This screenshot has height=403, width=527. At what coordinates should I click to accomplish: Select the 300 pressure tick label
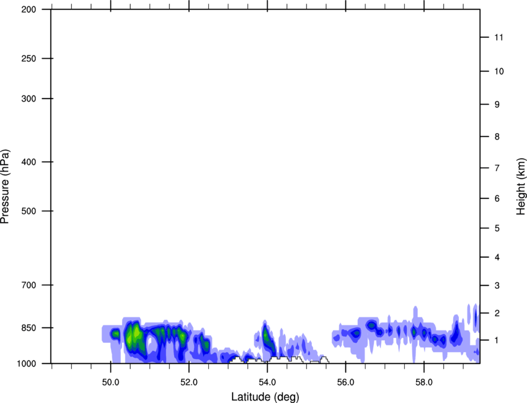[x=29, y=99]
